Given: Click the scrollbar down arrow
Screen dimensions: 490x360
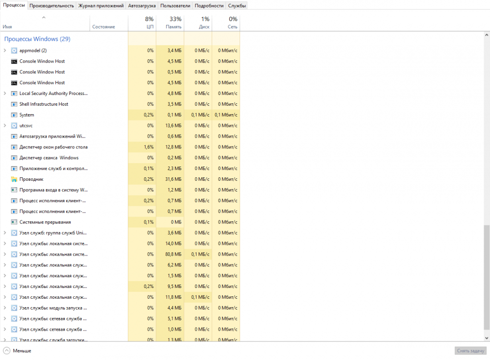Looking at the screenshot, I should (487, 338).
